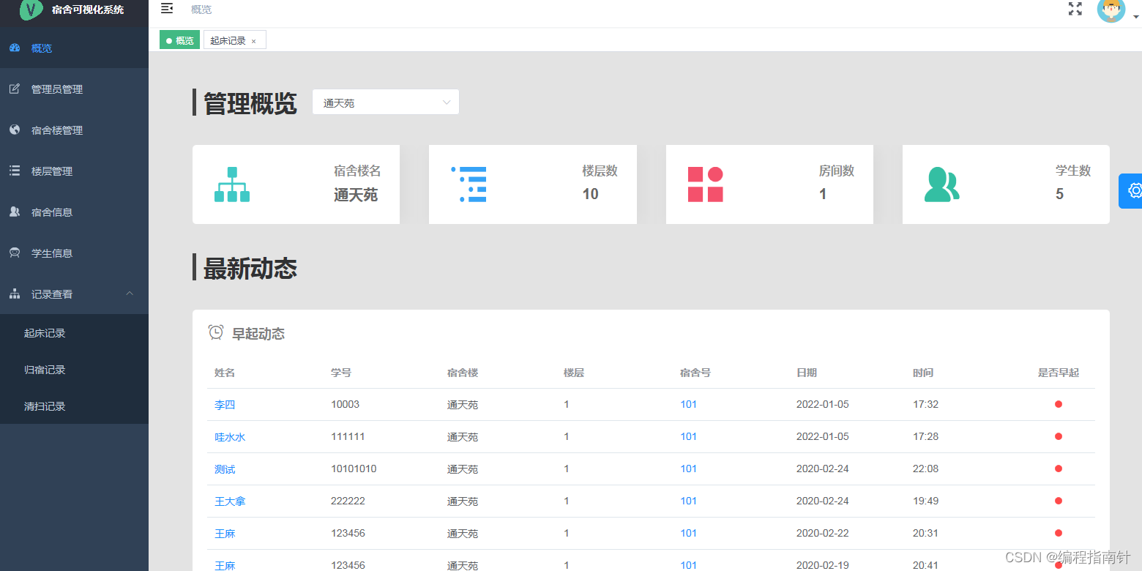Open student link 李四

click(x=225, y=405)
